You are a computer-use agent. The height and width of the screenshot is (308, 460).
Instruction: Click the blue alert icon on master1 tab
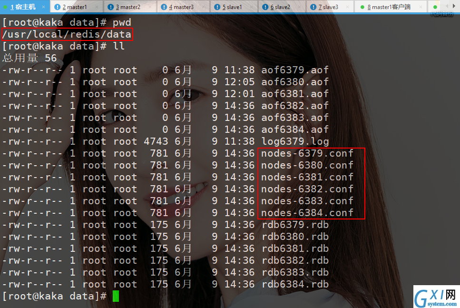coord(58,7)
